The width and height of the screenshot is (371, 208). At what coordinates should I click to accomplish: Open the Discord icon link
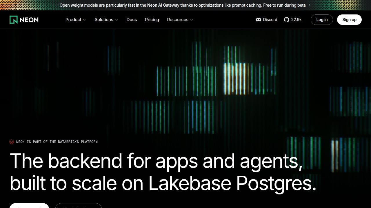pos(259,20)
